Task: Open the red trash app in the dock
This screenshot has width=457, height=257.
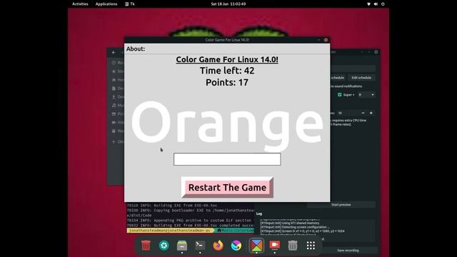Action: [146, 246]
